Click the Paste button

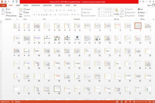(x=3, y=12)
